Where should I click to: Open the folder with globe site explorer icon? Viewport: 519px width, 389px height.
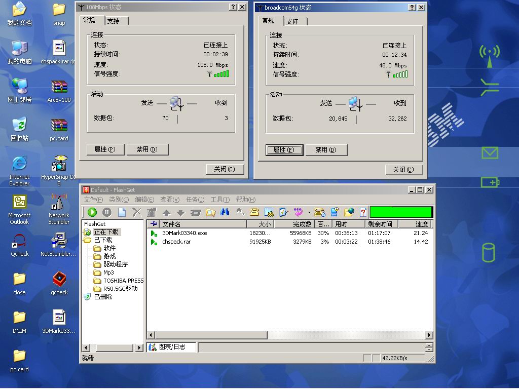(x=349, y=212)
